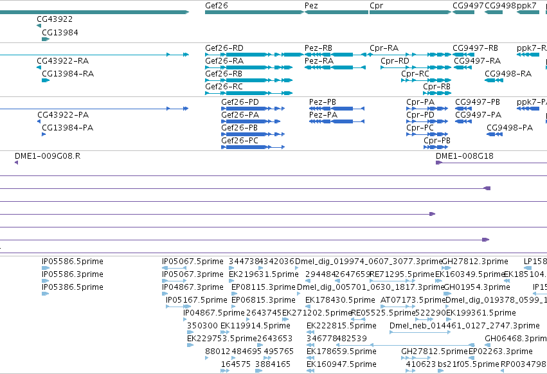Select the EP06815.3prime EST label

264,300
